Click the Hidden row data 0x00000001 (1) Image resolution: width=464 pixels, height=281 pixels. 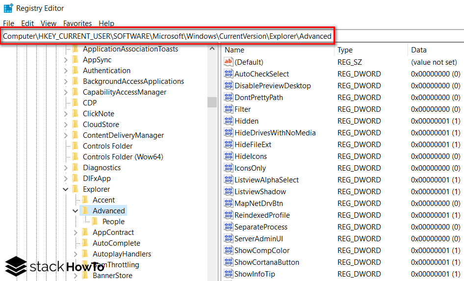[435, 121]
